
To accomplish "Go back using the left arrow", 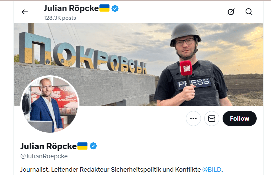I will (x=25, y=12).
